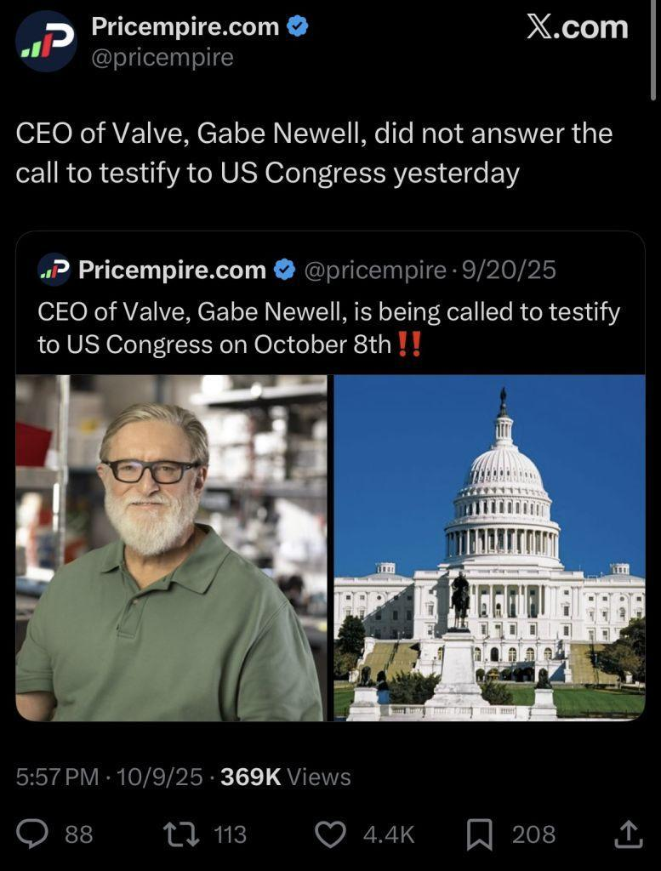Click the scrollbar at right edge
This screenshot has height=871, width=661.
653,50
